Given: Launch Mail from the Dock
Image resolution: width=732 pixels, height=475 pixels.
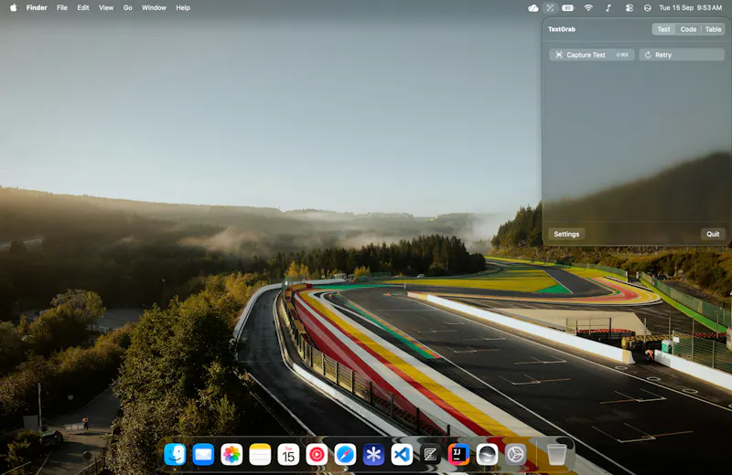Looking at the screenshot, I should coord(203,455).
